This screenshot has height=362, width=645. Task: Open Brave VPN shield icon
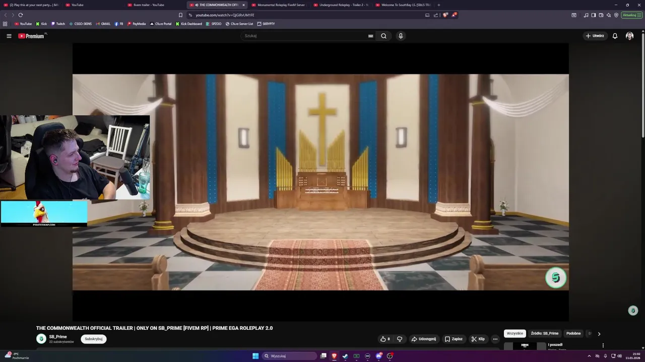(616, 15)
